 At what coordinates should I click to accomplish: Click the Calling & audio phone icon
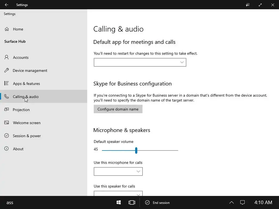point(7,97)
